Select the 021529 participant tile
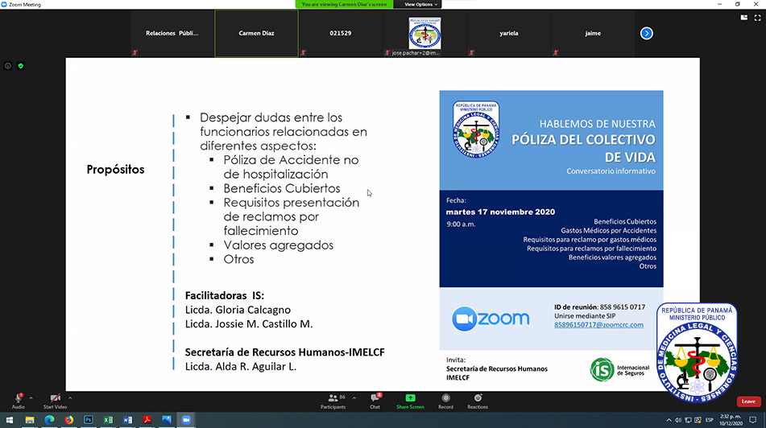 pos(341,33)
